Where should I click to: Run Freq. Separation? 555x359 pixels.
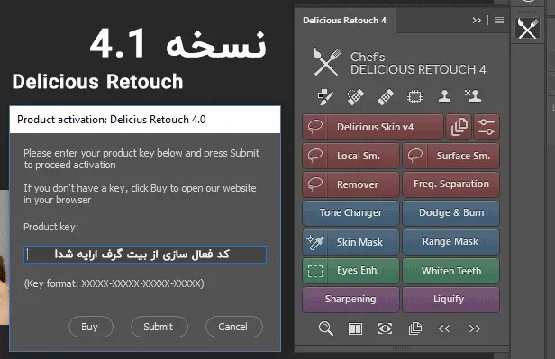click(x=450, y=184)
